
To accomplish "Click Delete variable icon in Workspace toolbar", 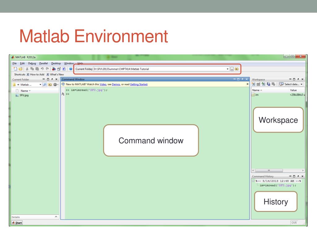I will point(274,84).
